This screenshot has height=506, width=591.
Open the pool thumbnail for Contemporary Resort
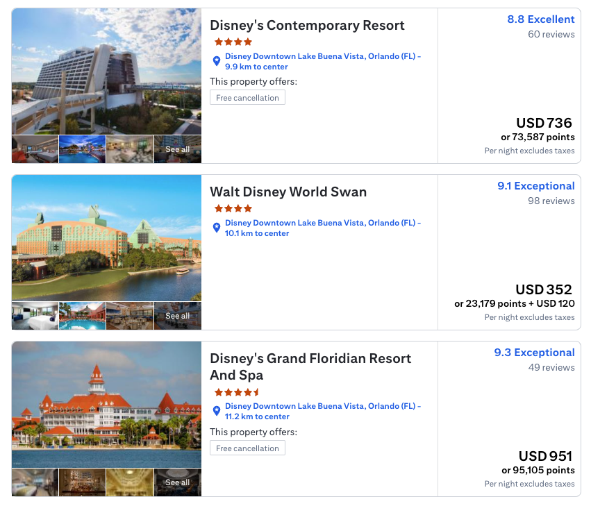tap(82, 149)
